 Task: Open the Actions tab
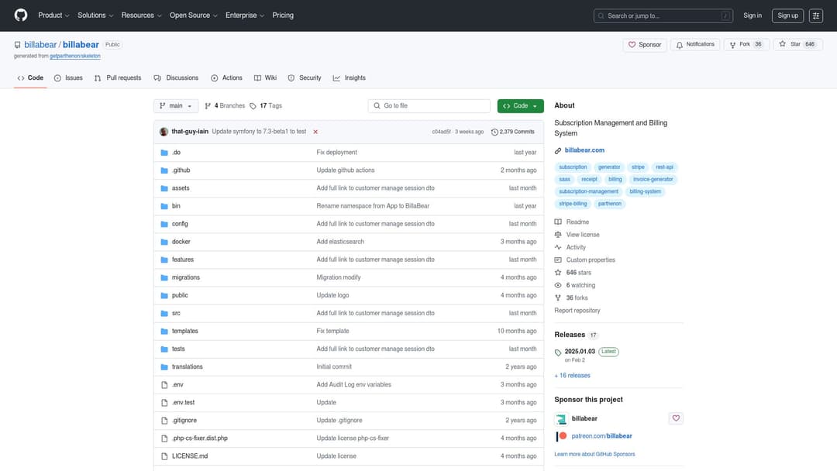[x=226, y=78]
